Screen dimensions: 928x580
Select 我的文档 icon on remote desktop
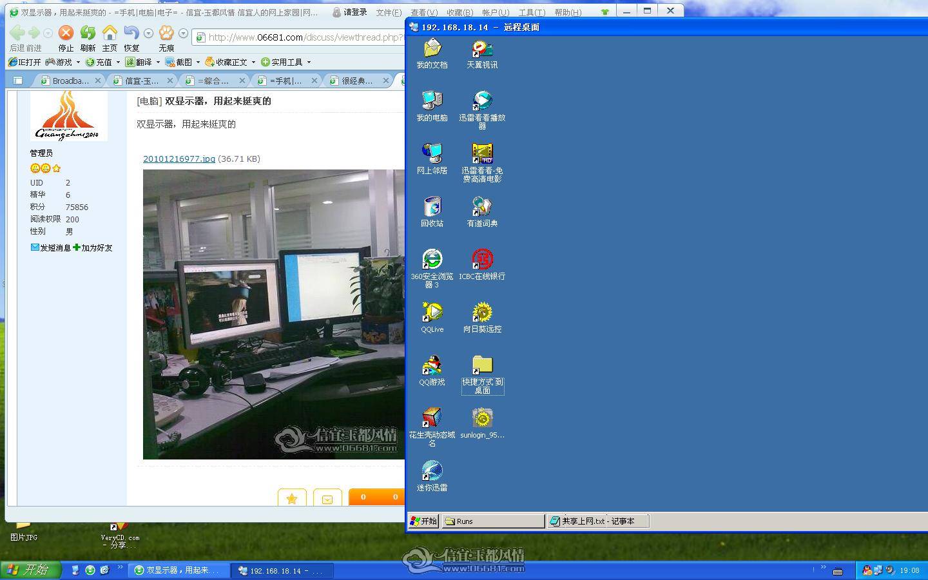tap(432, 54)
